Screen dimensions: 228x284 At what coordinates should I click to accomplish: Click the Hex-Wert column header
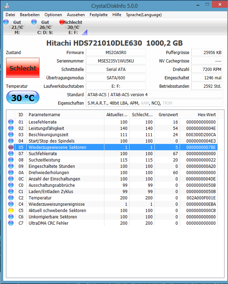click(199, 115)
